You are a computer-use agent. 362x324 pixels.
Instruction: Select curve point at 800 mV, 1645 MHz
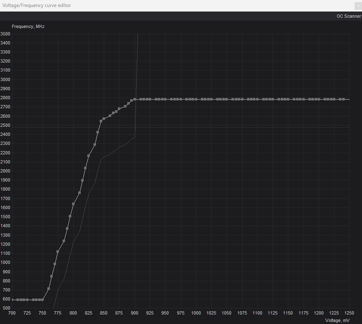(73, 204)
